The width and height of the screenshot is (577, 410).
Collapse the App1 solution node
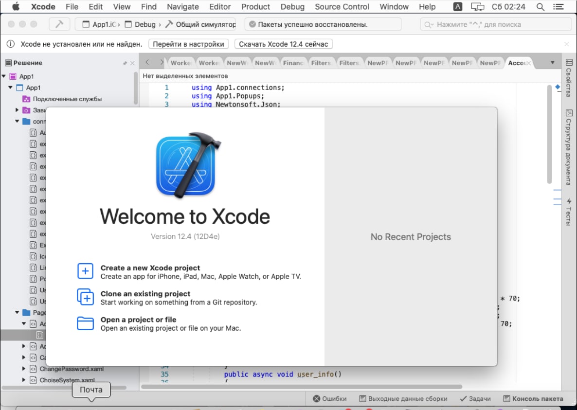4,76
